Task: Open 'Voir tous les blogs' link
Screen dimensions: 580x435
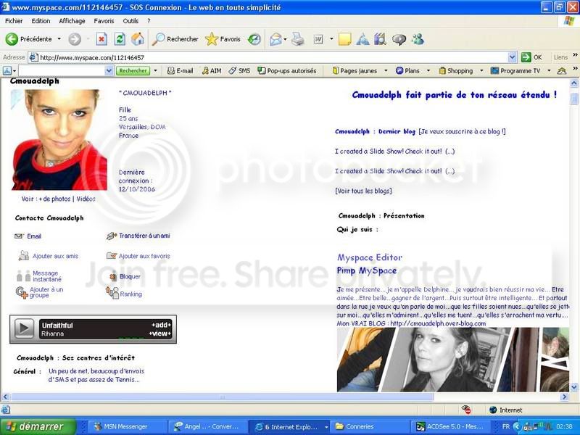Action: [x=363, y=191]
